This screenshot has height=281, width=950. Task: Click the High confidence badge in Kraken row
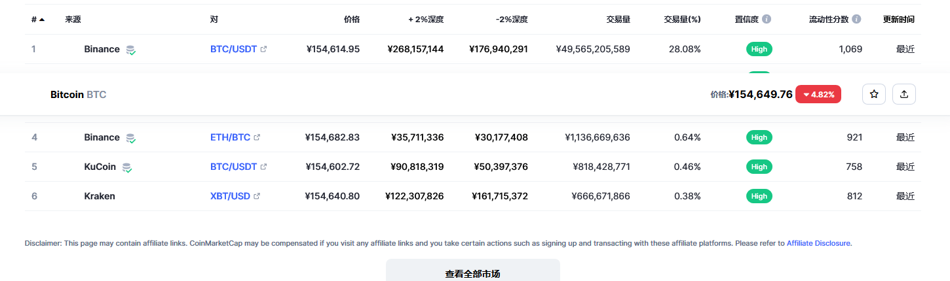[x=759, y=196]
